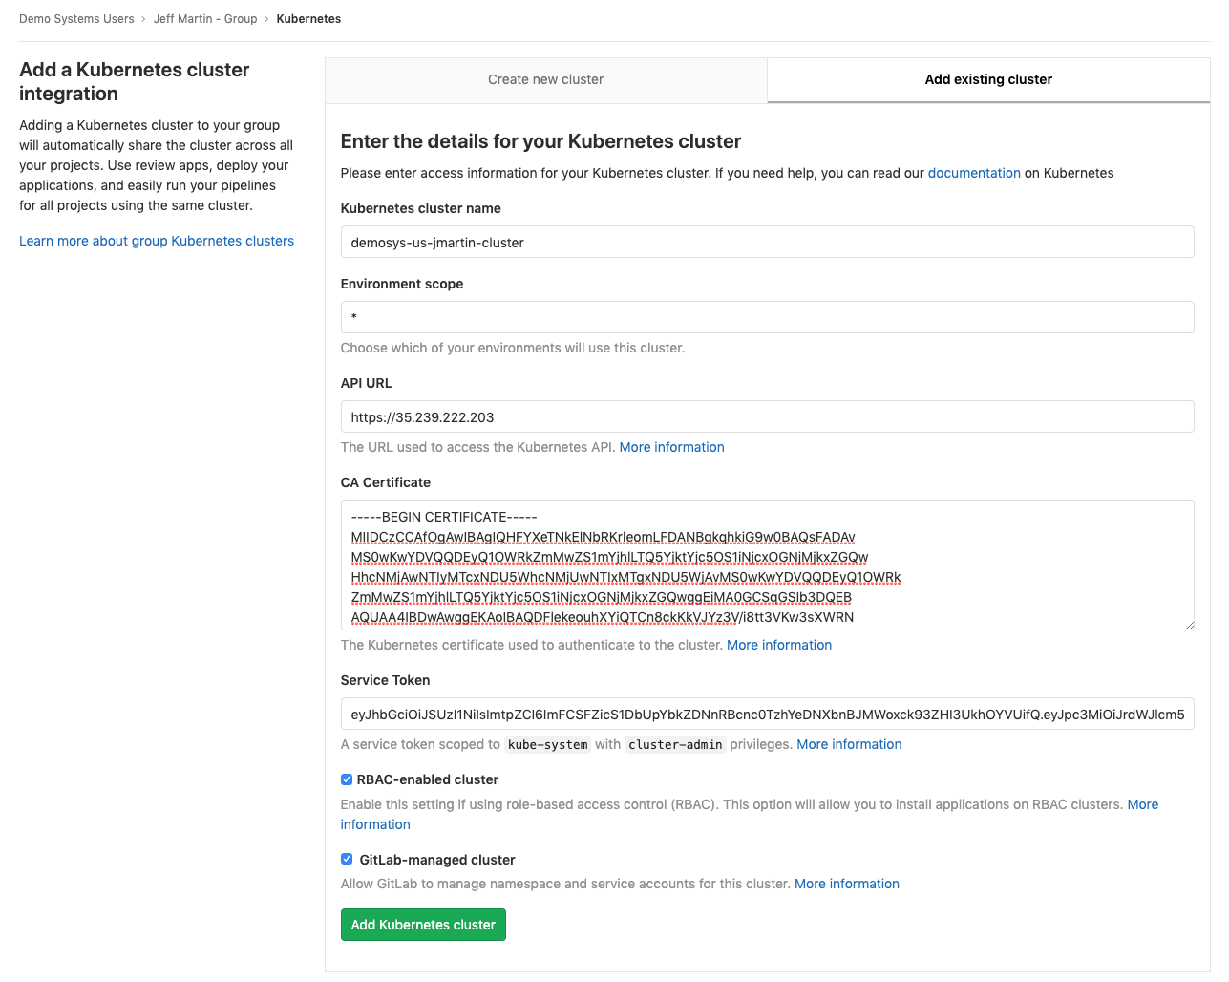Select the CA Certificate label
The image size is (1229, 982).
click(x=386, y=482)
